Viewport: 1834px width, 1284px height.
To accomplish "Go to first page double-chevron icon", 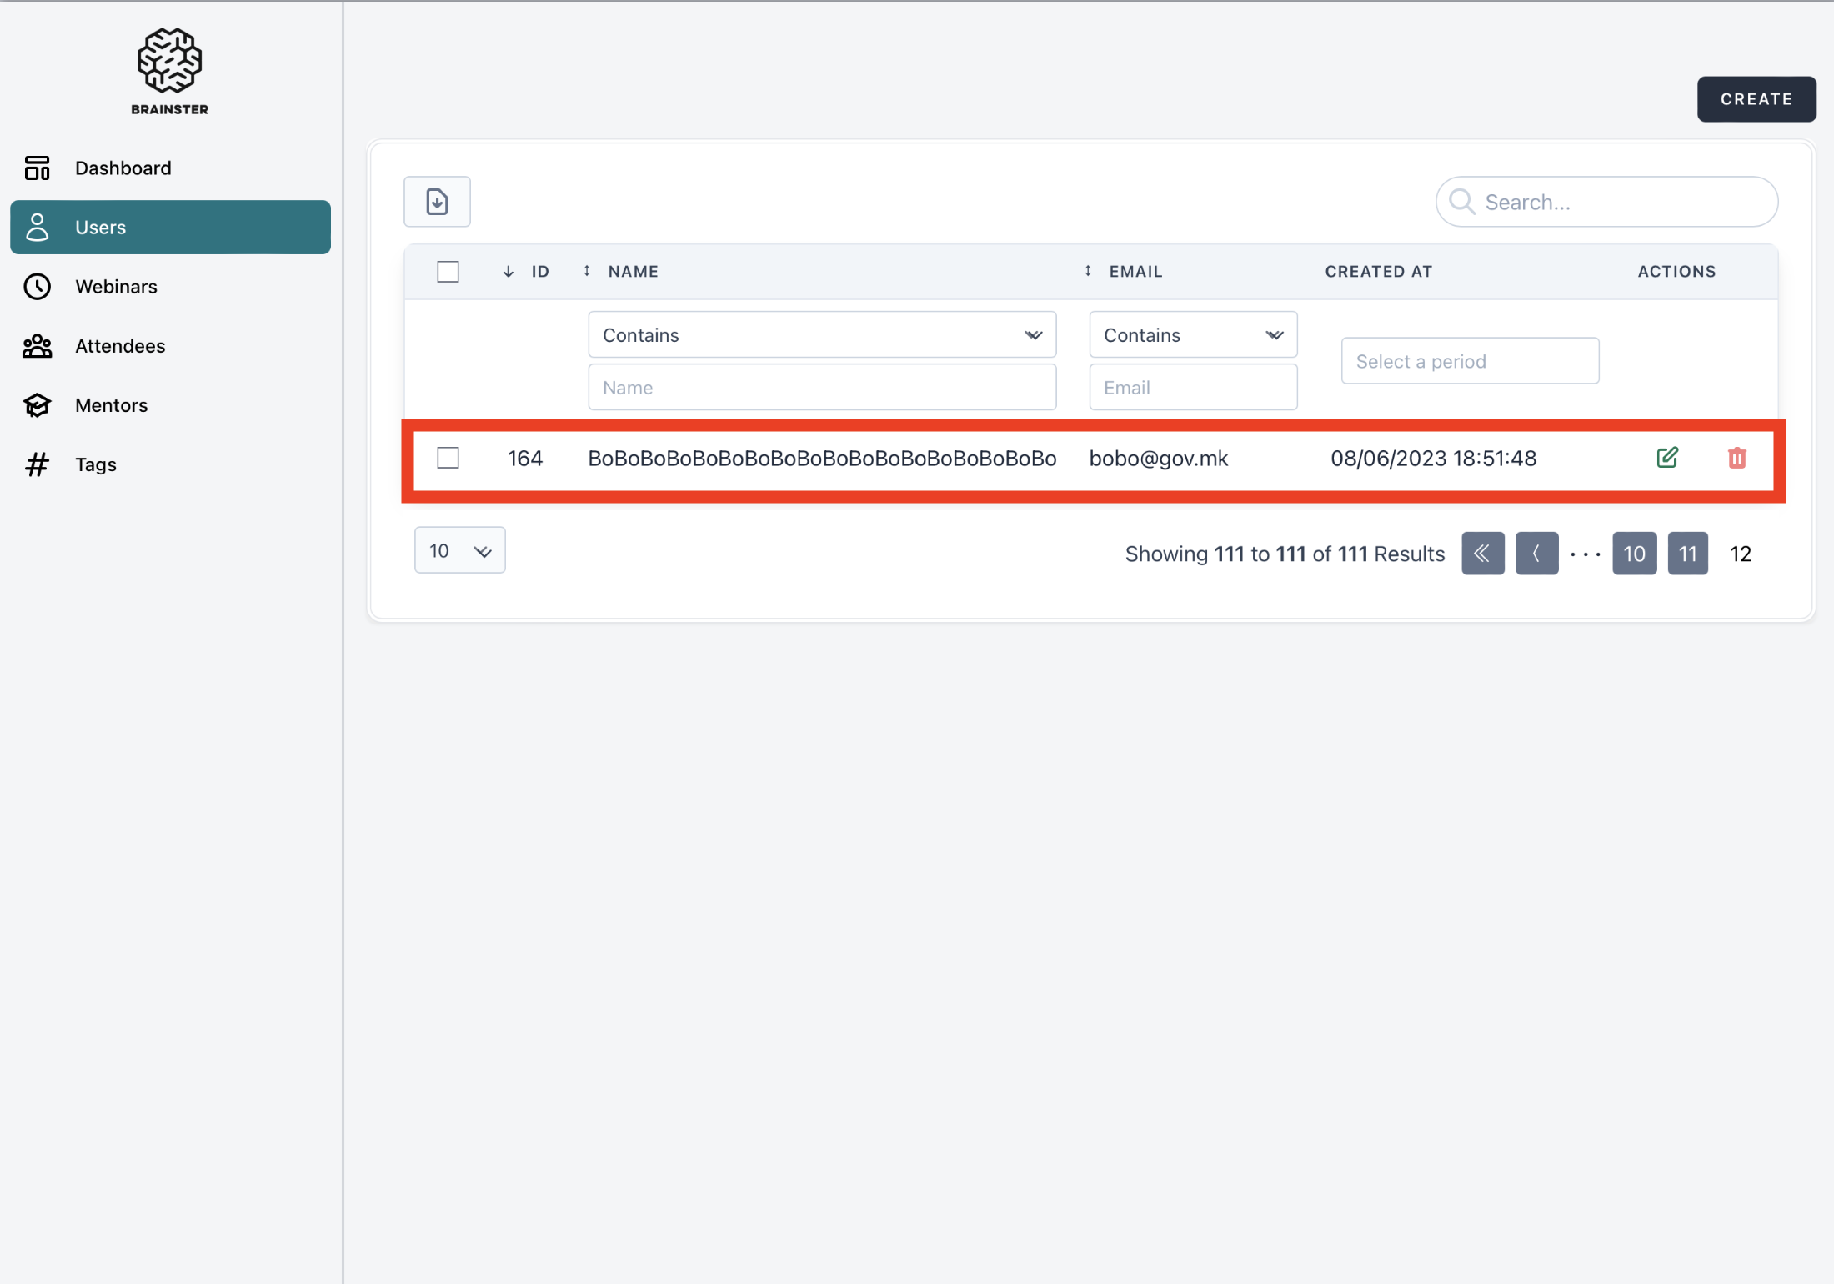I will (1482, 554).
